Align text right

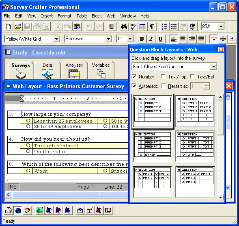192,39
